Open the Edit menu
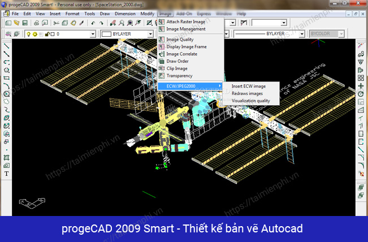The height and width of the screenshot is (242, 368). [x=27, y=14]
